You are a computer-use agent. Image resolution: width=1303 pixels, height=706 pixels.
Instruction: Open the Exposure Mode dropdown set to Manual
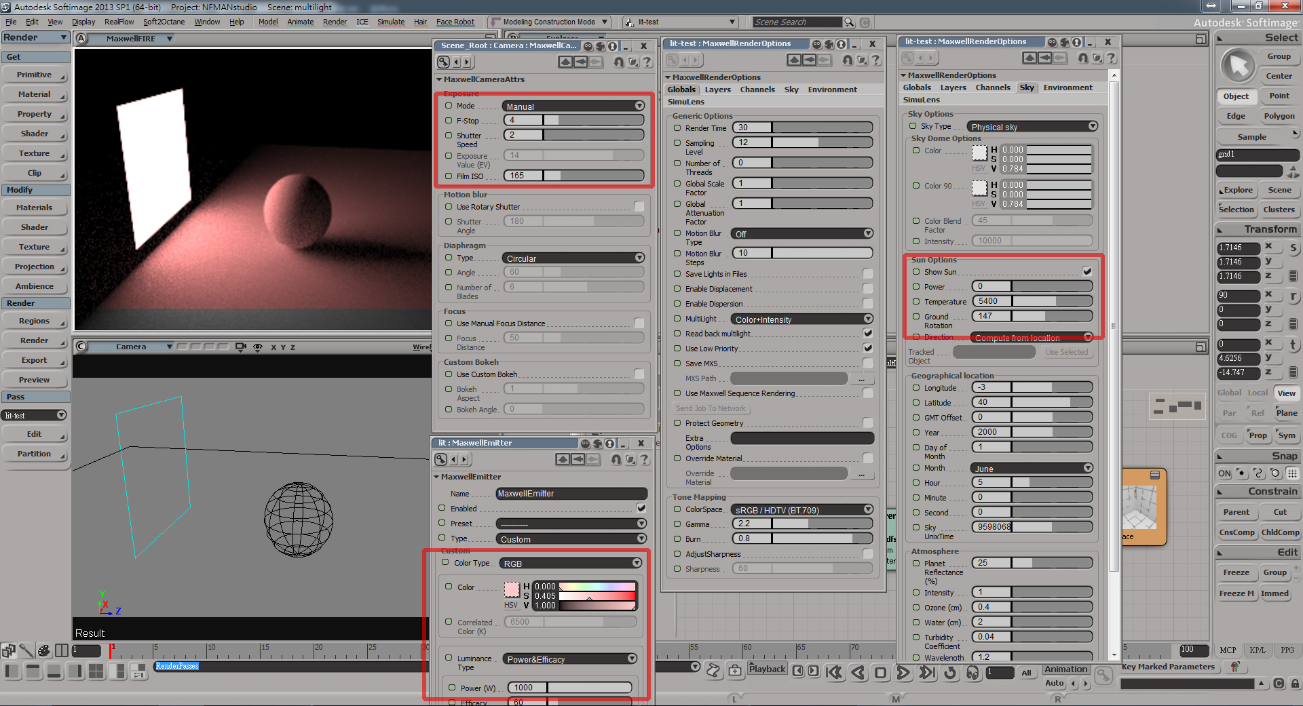(573, 106)
